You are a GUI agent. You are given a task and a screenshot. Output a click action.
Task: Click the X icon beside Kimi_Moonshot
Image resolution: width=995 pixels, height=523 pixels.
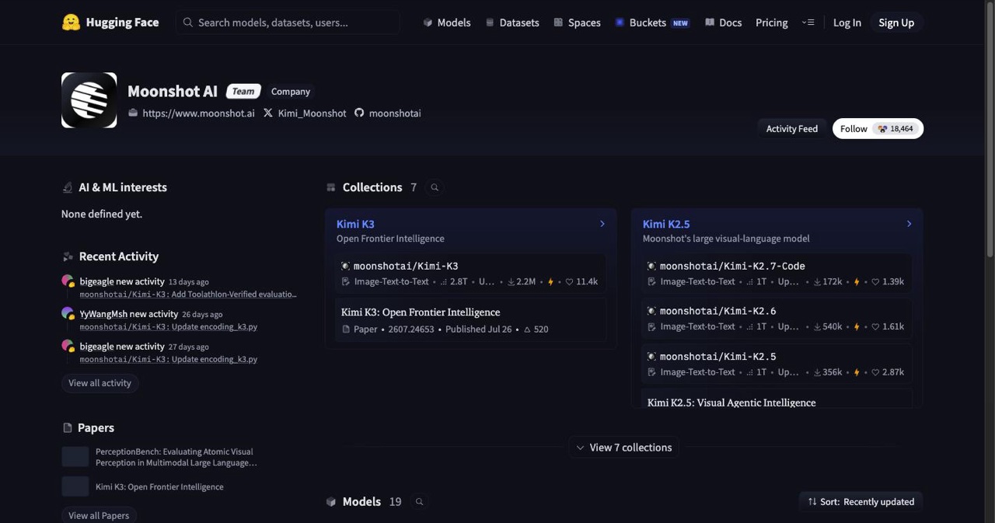tap(268, 113)
